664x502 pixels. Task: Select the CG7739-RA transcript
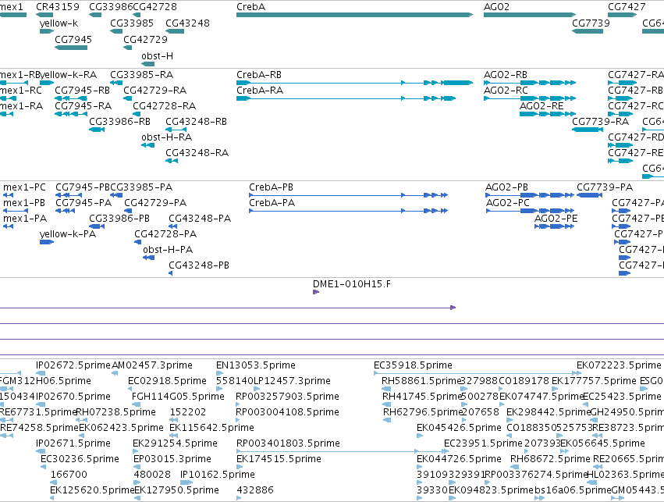tap(588, 129)
